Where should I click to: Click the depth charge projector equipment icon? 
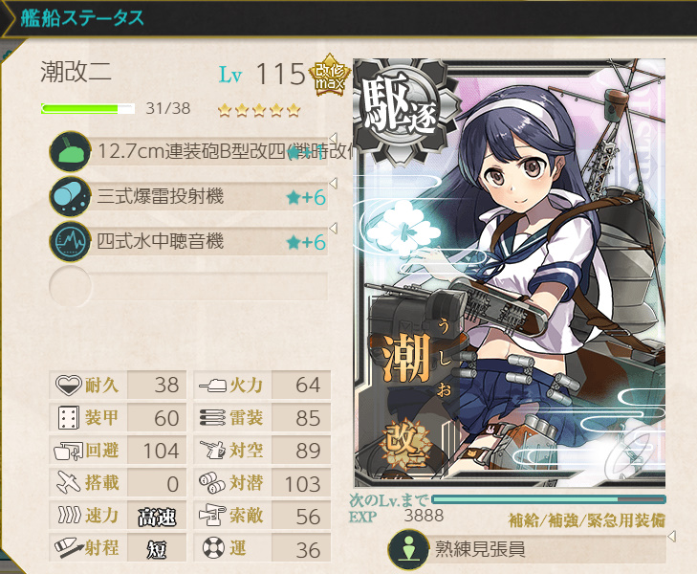tap(70, 196)
